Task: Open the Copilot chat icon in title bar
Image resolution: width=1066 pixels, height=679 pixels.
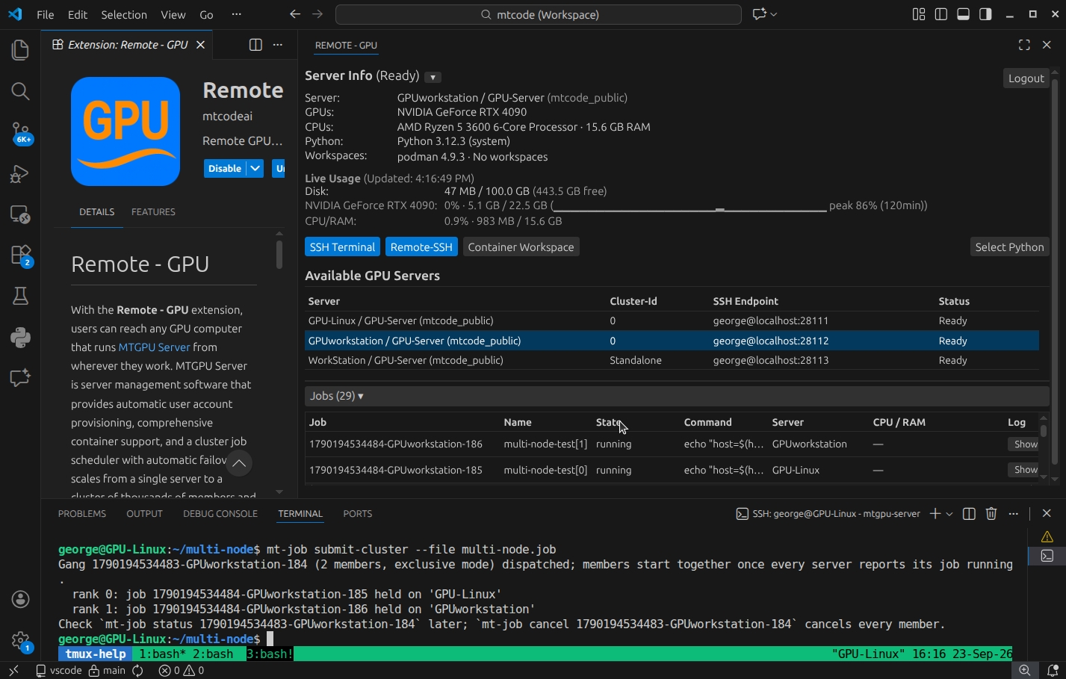Action: 760,14
